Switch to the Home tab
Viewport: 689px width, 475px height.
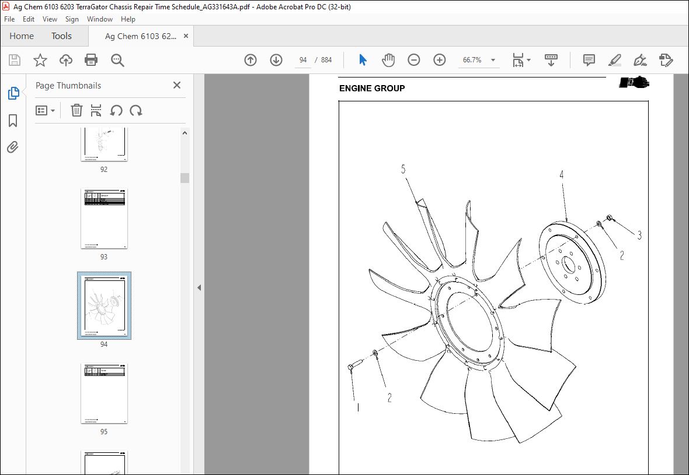click(x=22, y=36)
